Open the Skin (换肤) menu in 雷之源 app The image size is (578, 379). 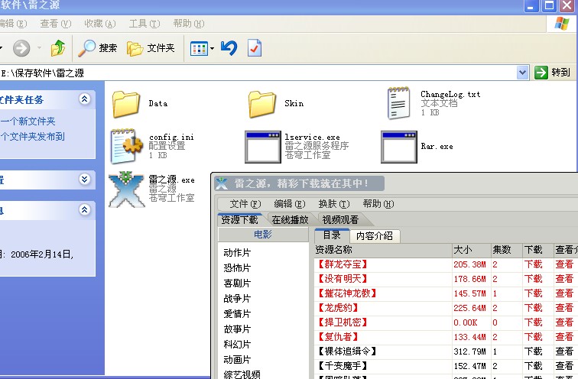[334, 204]
